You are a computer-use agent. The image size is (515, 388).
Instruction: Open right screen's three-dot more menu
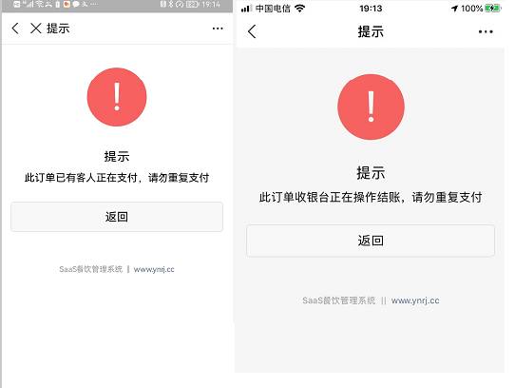[486, 32]
